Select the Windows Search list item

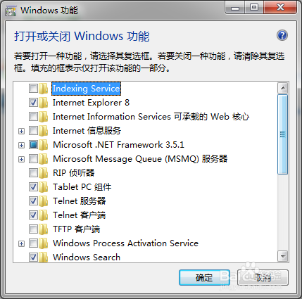pyautogui.click(x=87, y=257)
